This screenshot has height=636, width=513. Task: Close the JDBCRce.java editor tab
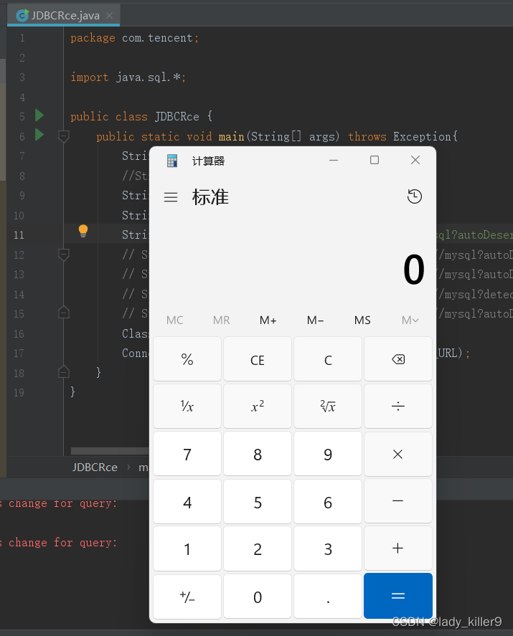(109, 15)
